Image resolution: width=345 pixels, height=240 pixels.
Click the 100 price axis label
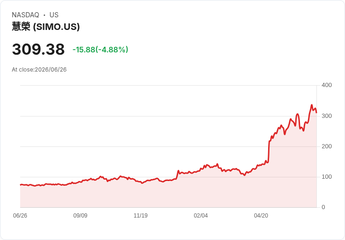pos(327,177)
